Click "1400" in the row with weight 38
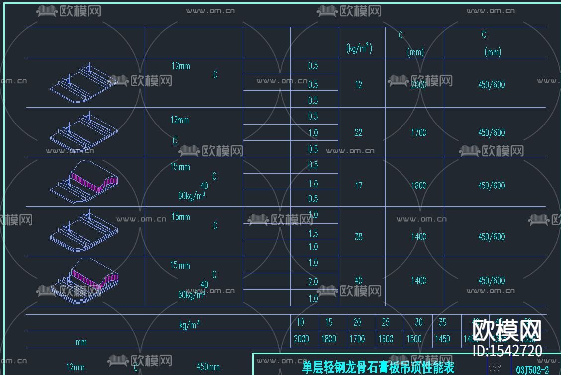Screen dimensions: 561x375 418,237
